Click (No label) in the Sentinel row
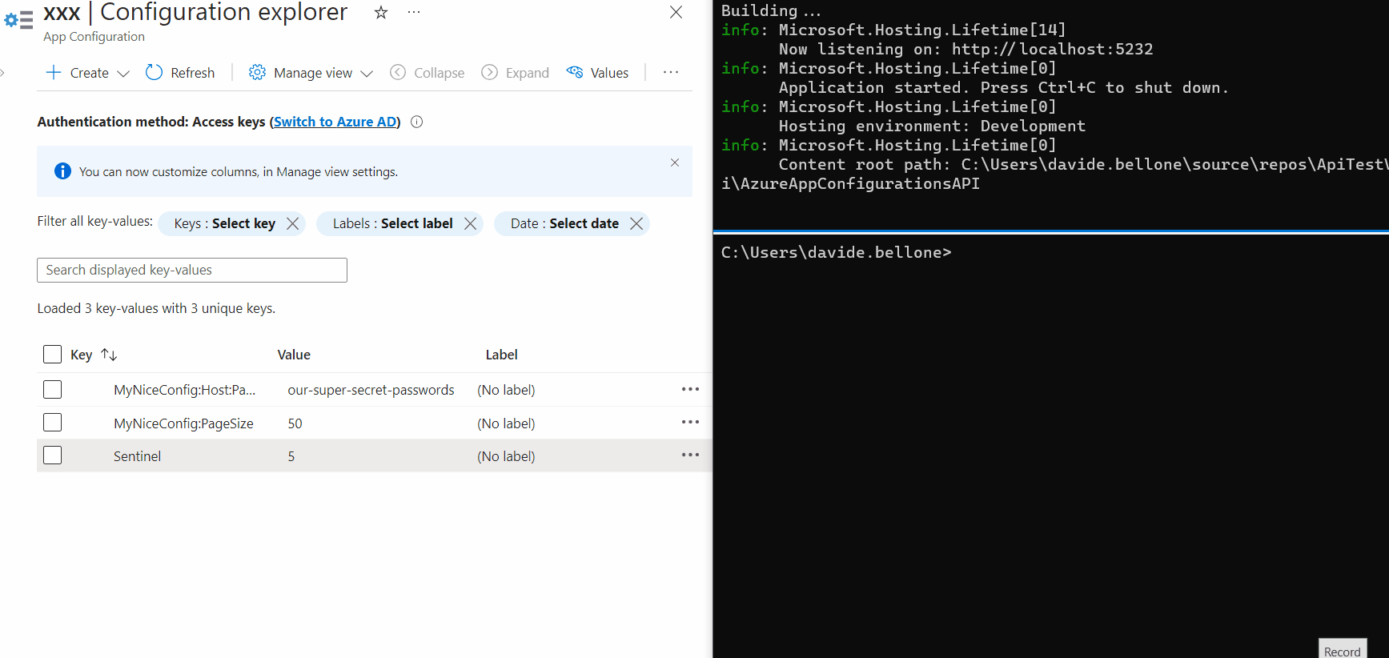Viewport: 1389px width, 658px height. tap(506, 456)
